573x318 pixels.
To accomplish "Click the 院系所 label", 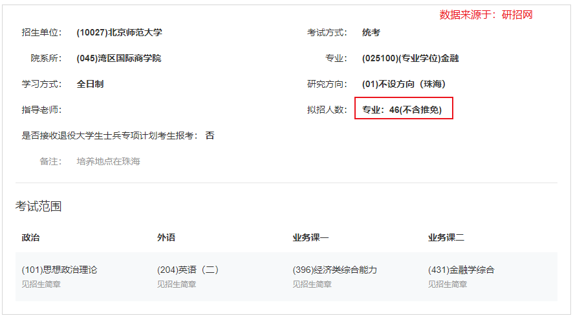I will (46, 58).
